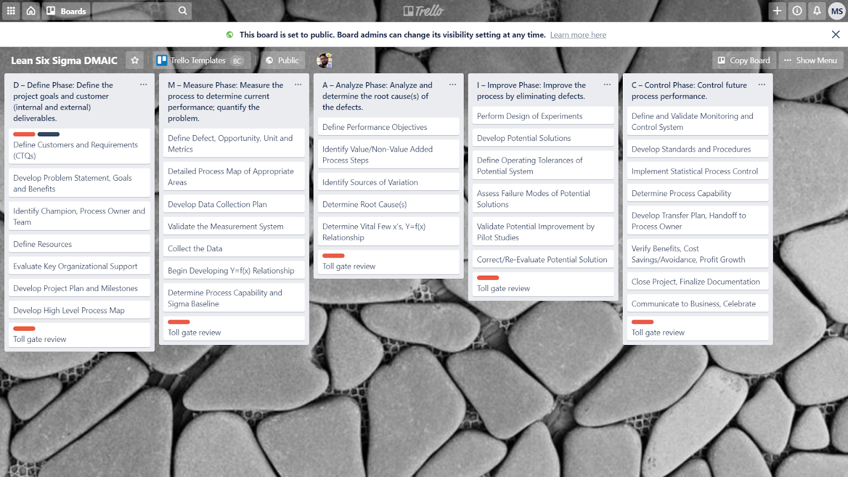This screenshot has width=848, height=477.
Task: Open the Boards menu
Action: [x=66, y=11]
